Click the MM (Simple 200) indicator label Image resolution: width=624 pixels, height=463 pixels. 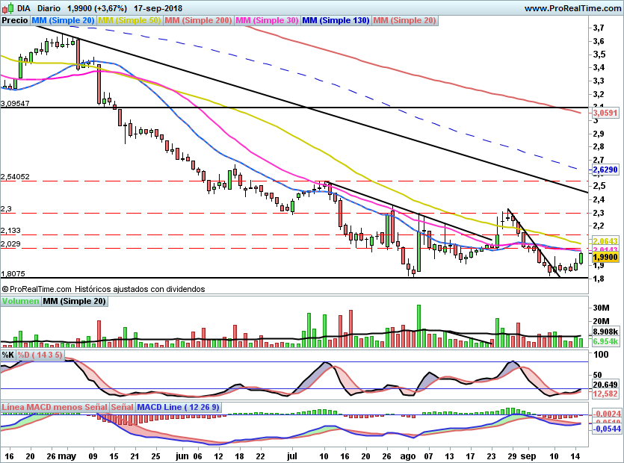[198, 21]
